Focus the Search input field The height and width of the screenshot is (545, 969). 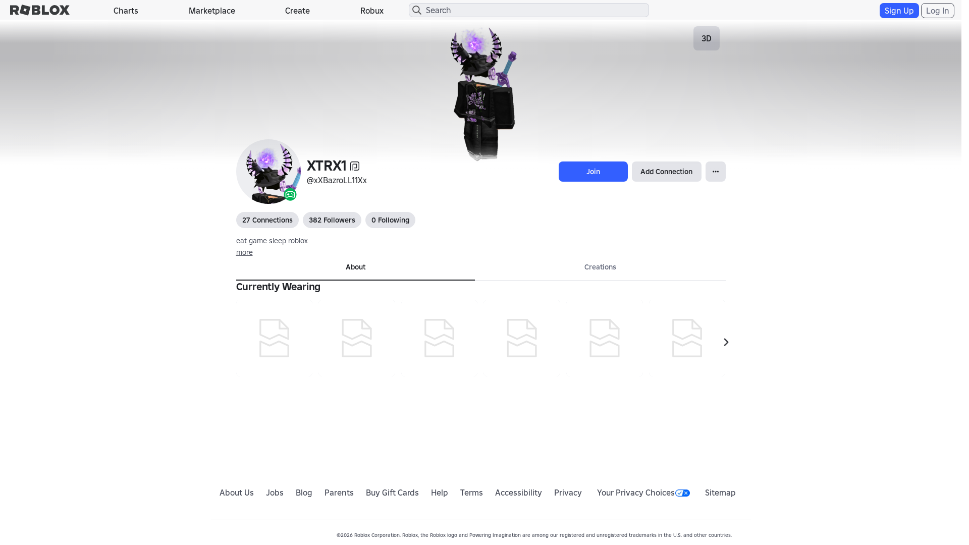529,10
